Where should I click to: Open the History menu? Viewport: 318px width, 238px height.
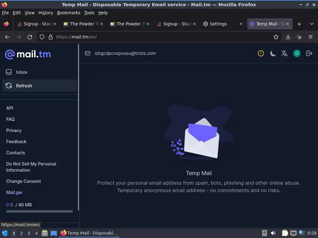click(46, 13)
